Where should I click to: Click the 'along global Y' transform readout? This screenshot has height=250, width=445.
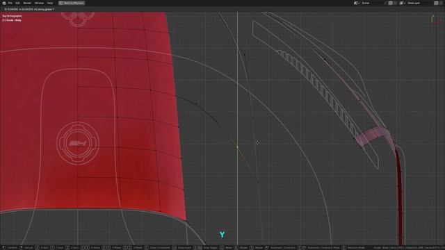[45, 9]
